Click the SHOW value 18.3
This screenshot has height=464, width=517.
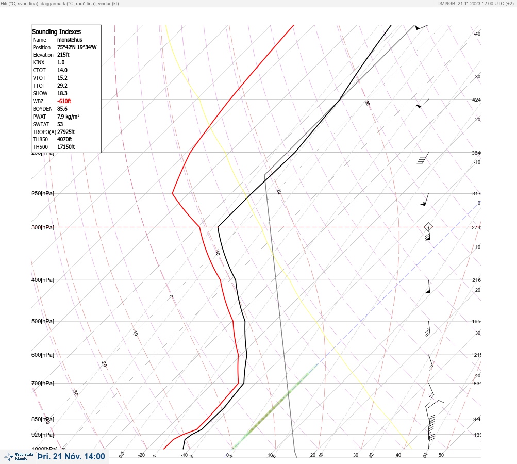click(x=62, y=93)
